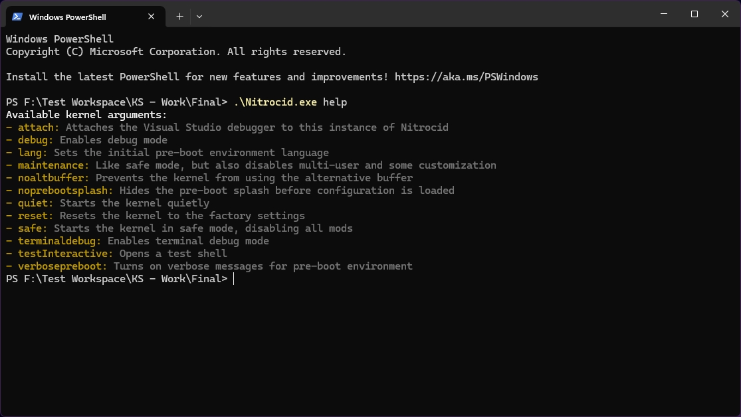Screen dimensions: 741x417
Task: Close the Windows PowerShell tab
Action: point(153,16)
